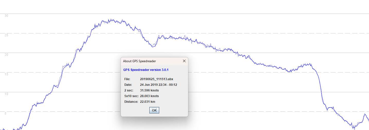
Task: Close the About GPS Speedreader dialog
Action: pyautogui.click(x=184, y=61)
